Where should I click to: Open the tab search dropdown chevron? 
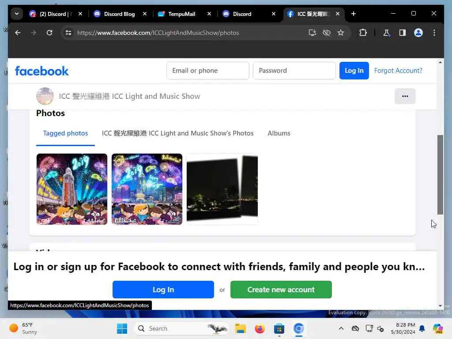(x=17, y=14)
